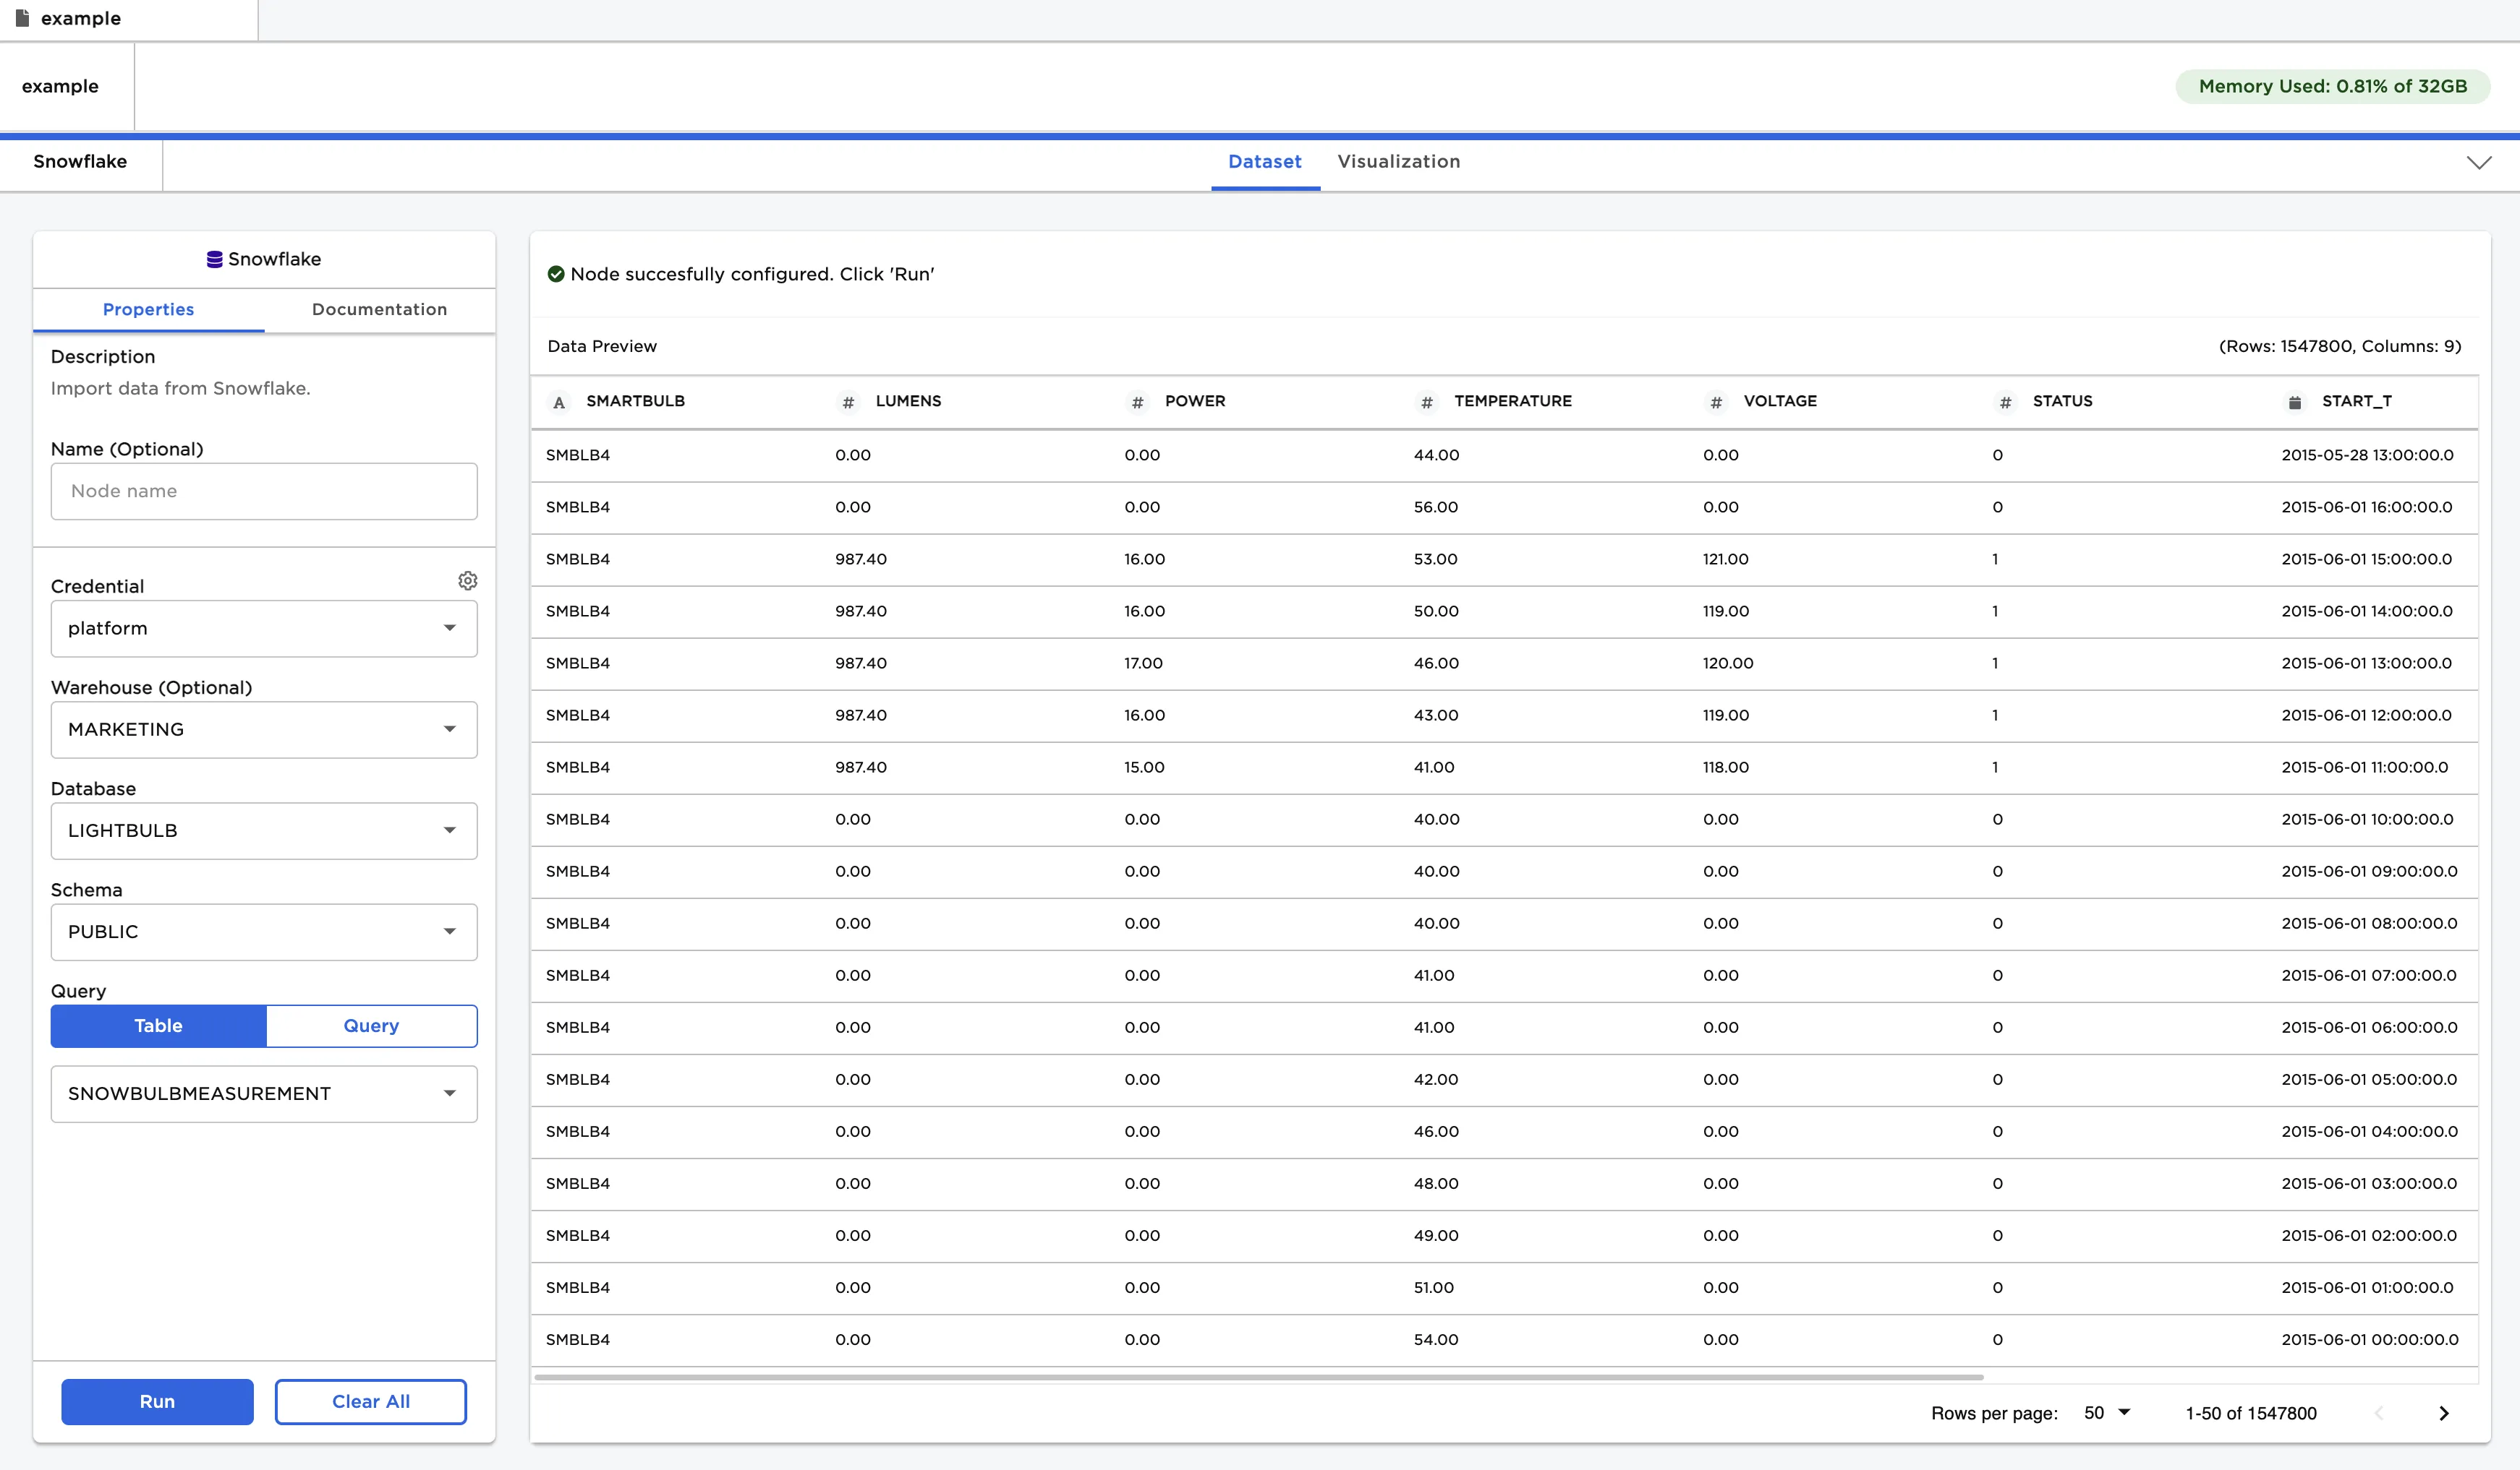The image size is (2520, 1470).
Task: Click the numeric icon beside VOLTAGE header
Action: pyautogui.click(x=1716, y=403)
